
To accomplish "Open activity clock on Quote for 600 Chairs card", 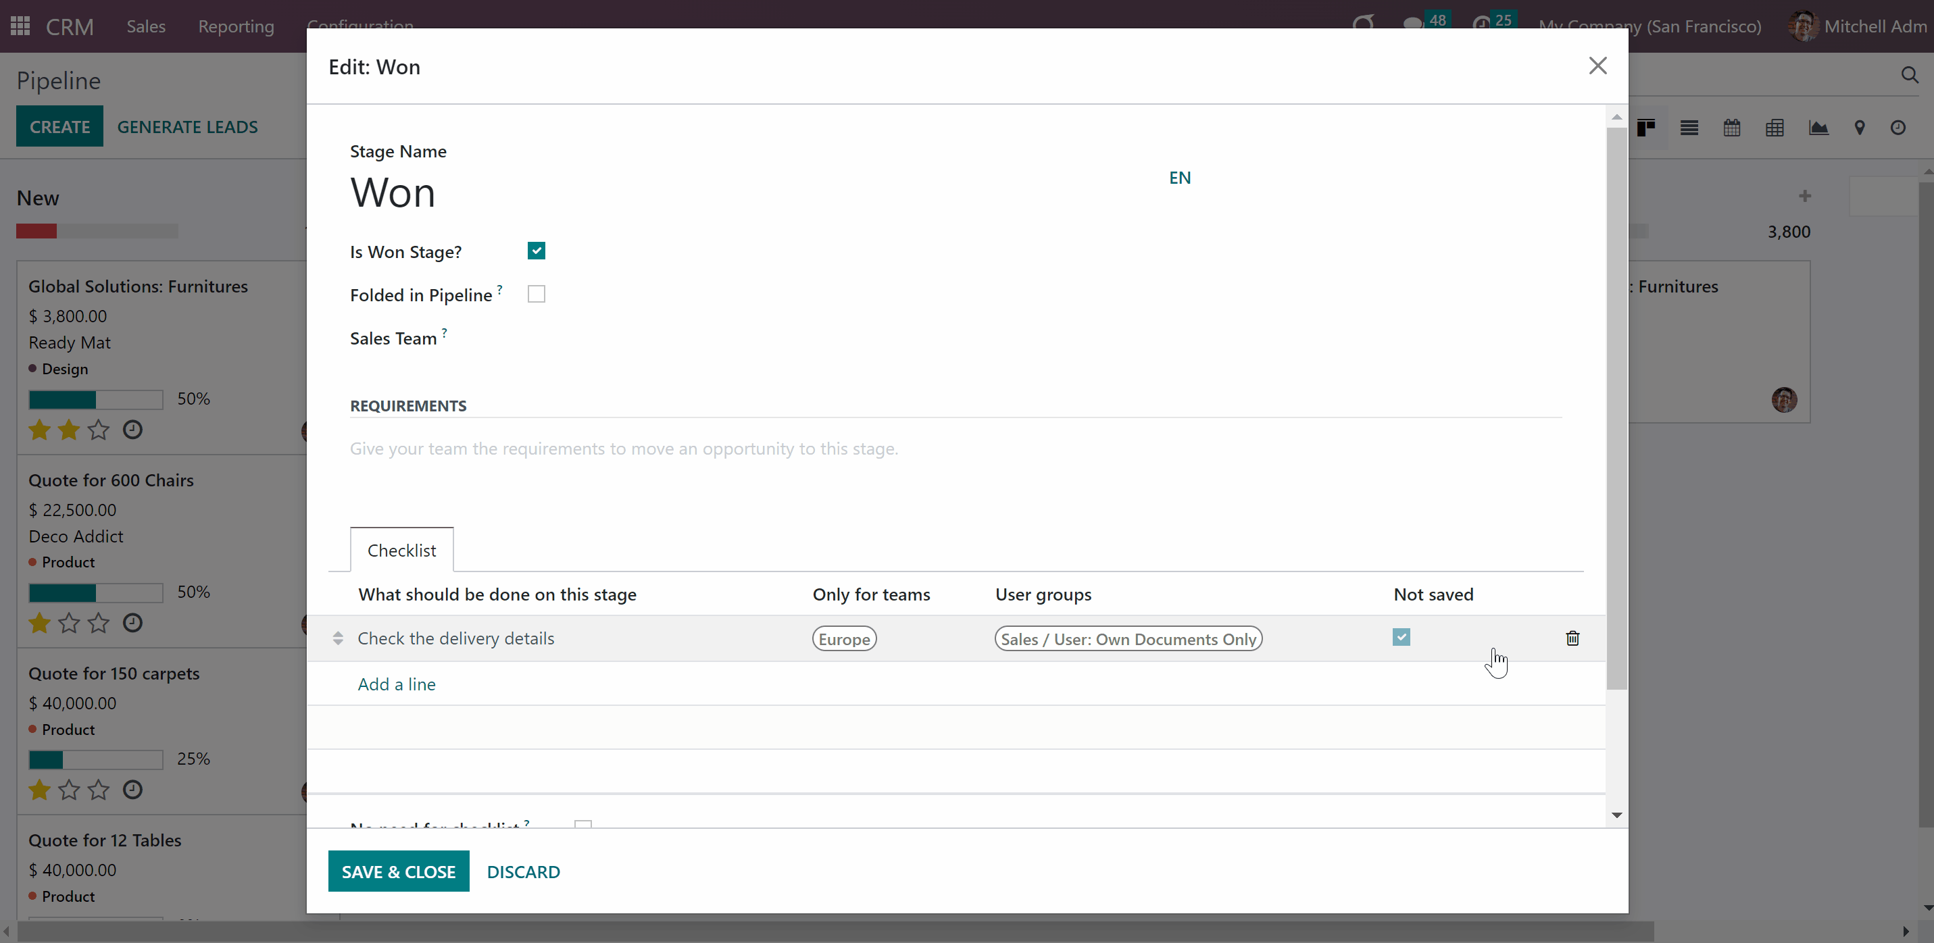I will coord(132,622).
